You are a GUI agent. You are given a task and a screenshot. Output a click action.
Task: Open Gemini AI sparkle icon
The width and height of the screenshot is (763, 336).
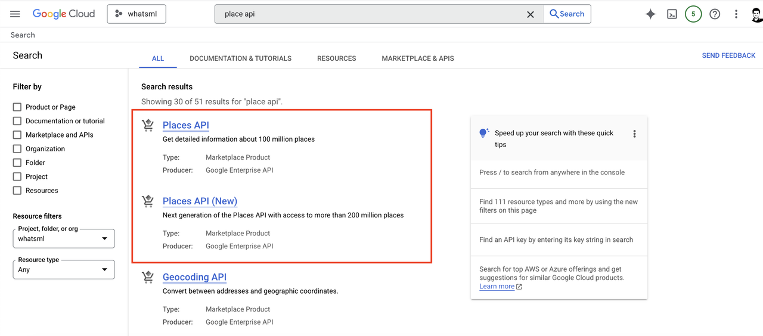pos(650,14)
